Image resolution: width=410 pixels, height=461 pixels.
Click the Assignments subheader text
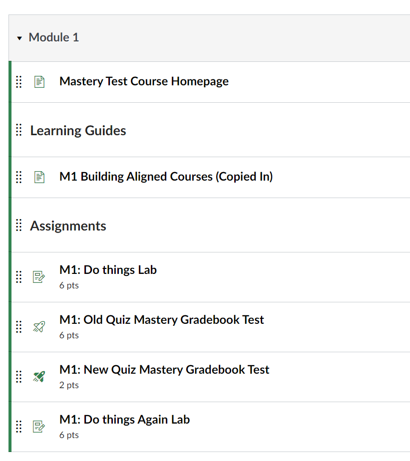click(68, 226)
